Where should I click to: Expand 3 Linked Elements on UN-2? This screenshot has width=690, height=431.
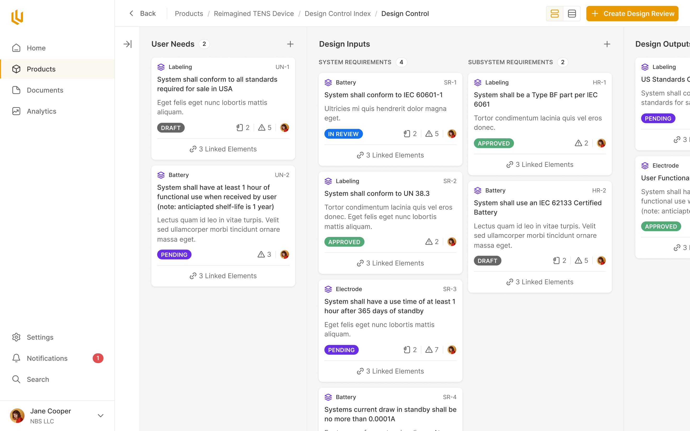pos(223,276)
